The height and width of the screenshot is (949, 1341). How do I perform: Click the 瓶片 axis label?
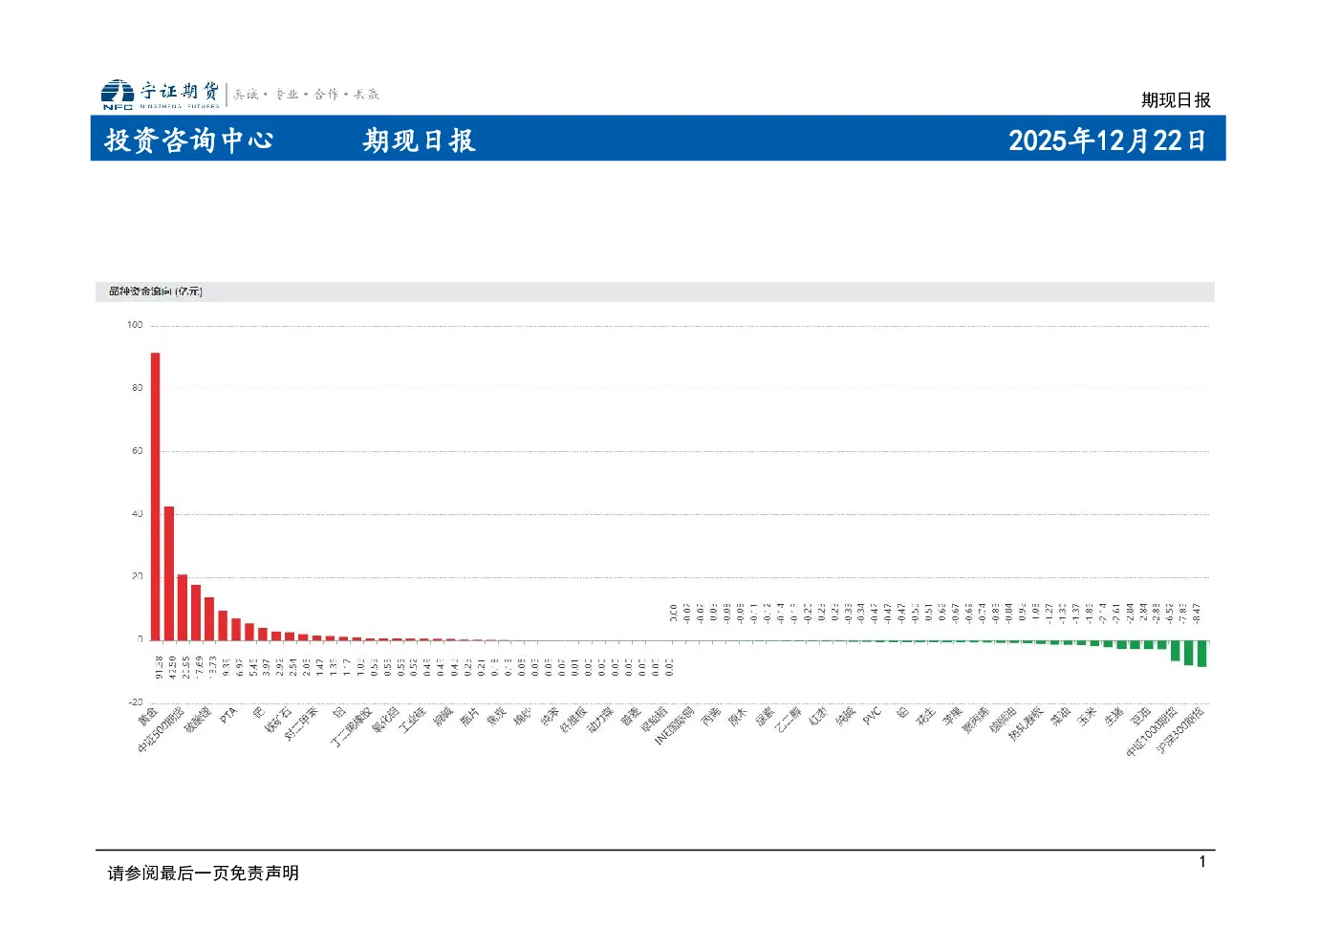point(469,718)
